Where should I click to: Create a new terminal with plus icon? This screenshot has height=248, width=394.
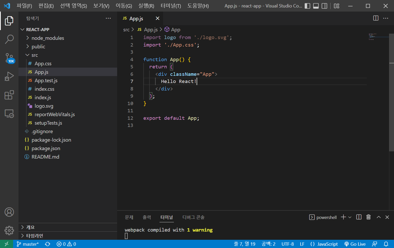point(343,217)
